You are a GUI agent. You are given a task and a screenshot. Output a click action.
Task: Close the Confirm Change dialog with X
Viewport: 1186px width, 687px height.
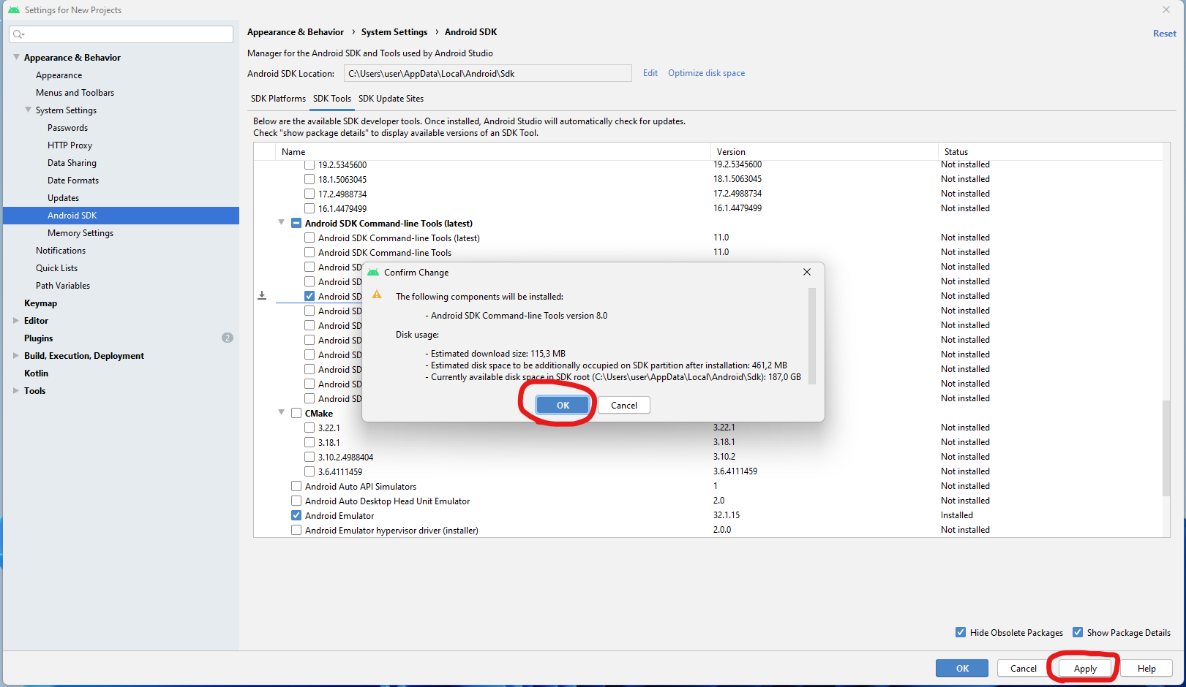pos(806,272)
